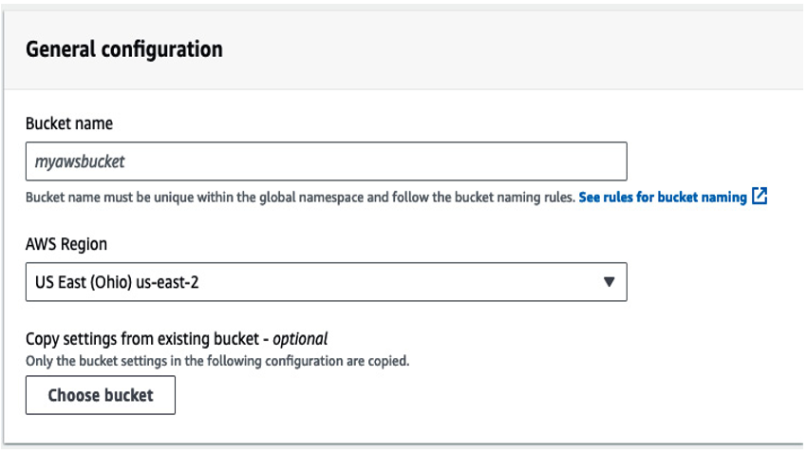Click the myawsbucket placeholder text

(x=80, y=161)
